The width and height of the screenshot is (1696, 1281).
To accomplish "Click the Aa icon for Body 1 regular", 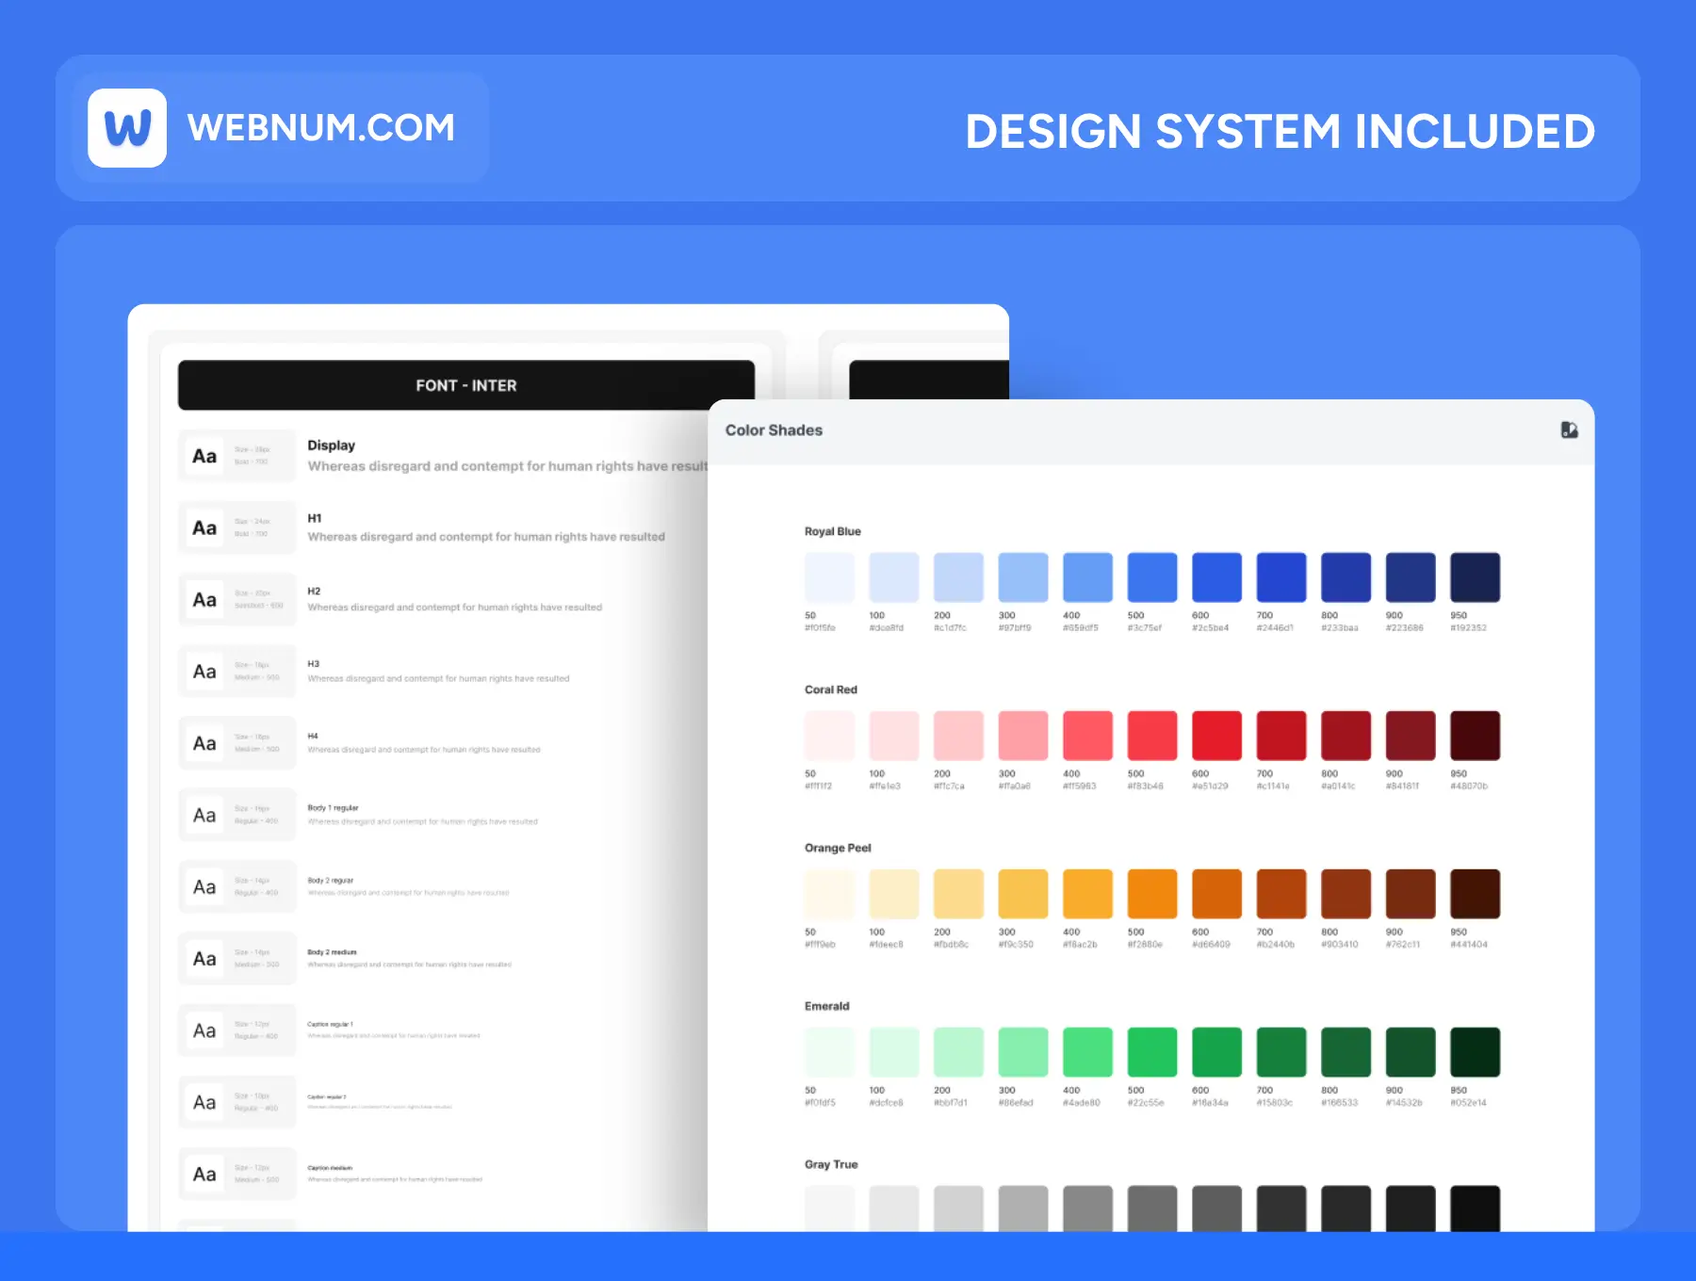I will [204, 815].
